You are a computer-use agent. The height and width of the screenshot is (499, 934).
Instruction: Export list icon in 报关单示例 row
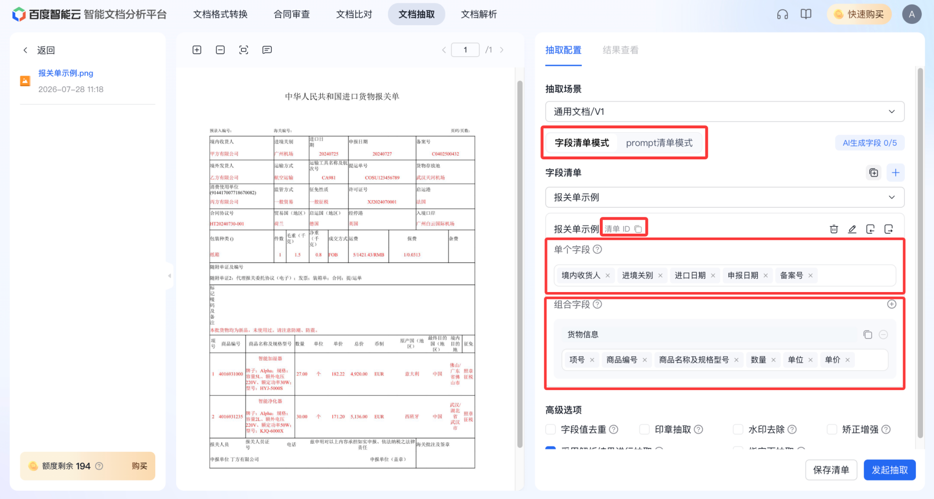coord(889,229)
